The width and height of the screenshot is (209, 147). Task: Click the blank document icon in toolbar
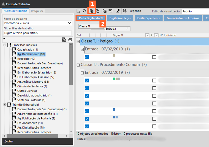point(79,11)
